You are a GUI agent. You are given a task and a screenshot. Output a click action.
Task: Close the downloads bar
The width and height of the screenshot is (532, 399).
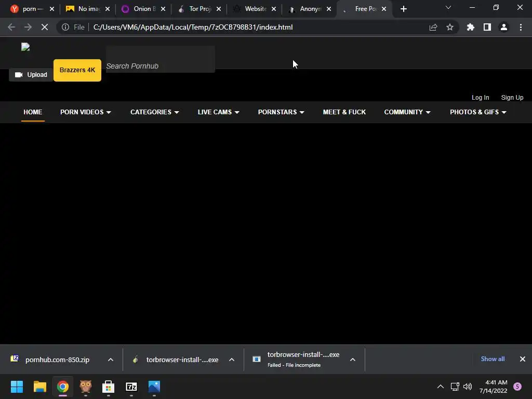pyautogui.click(x=523, y=359)
